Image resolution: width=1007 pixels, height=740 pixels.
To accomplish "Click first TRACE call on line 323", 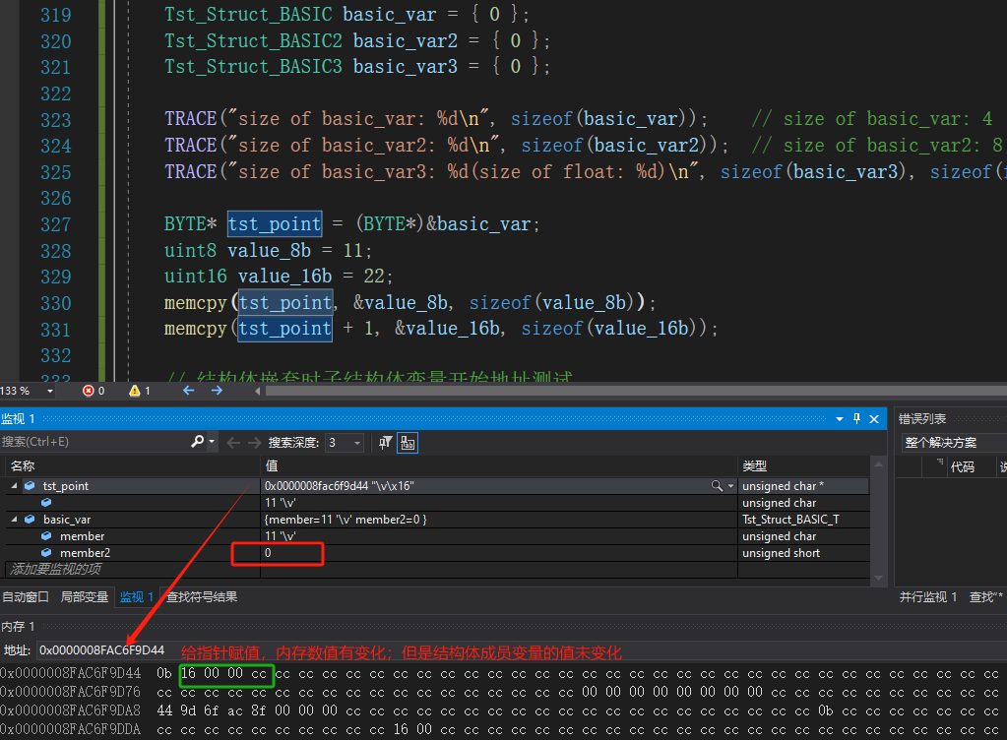I will pos(191,119).
